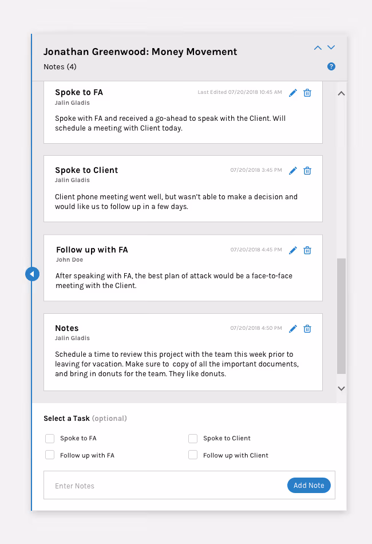This screenshot has height=544, width=372.
Task: Collapse the Money Movement section upward
Action: 318,48
